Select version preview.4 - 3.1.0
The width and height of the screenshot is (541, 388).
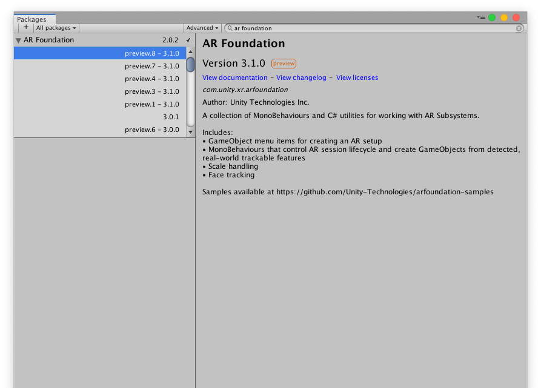click(x=100, y=79)
